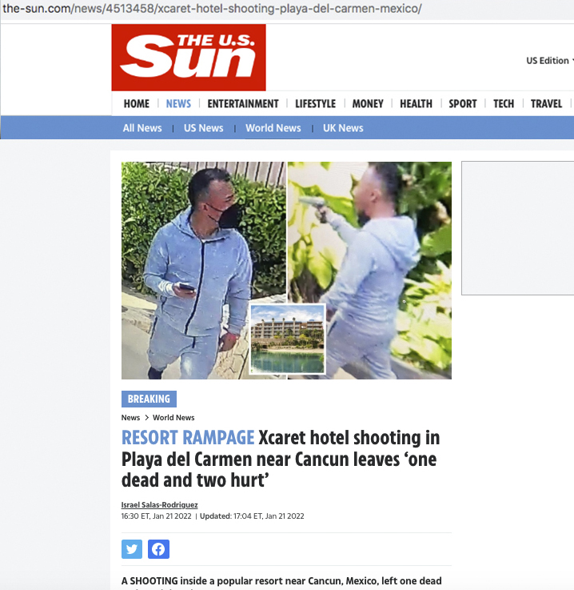Open the HEALTH section
574x590 pixels.
click(x=416, y=103)
